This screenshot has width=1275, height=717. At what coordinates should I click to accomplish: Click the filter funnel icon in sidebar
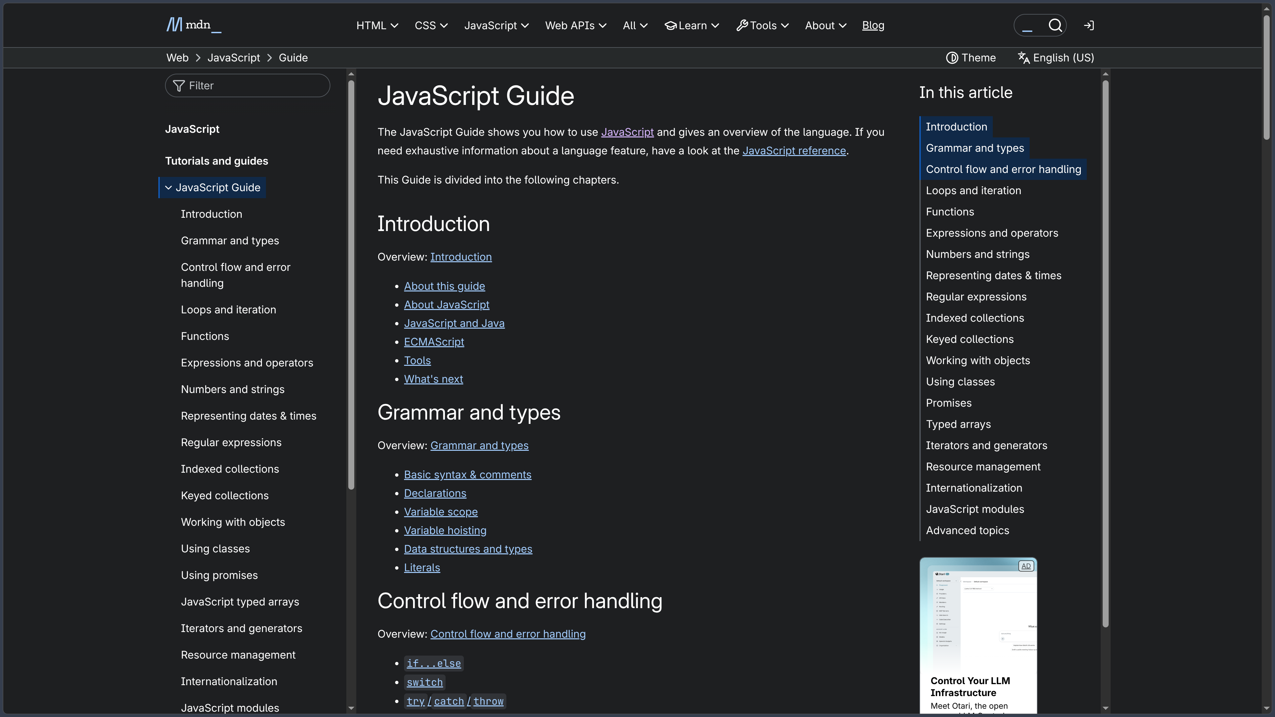click(x=179, y=86)
